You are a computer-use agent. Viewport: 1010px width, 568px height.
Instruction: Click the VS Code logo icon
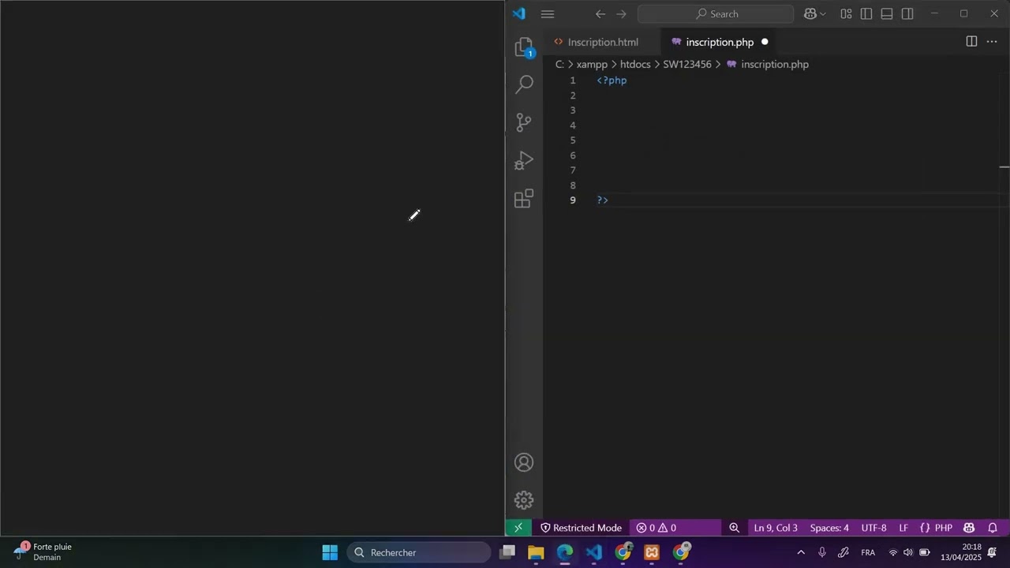coord(518,13)
